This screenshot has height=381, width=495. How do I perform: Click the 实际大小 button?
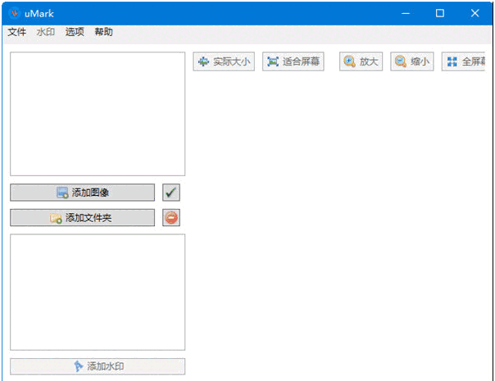coord(224,61)
